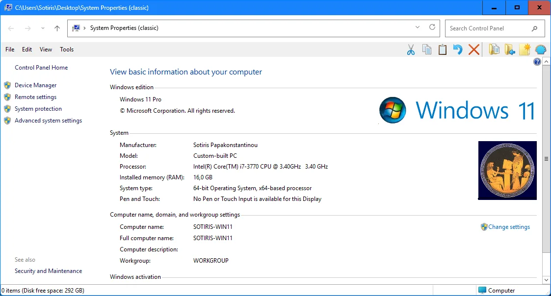Click the Copy to folder icon
The height and width of the screenshot is (296, 551).
point(494,49)
